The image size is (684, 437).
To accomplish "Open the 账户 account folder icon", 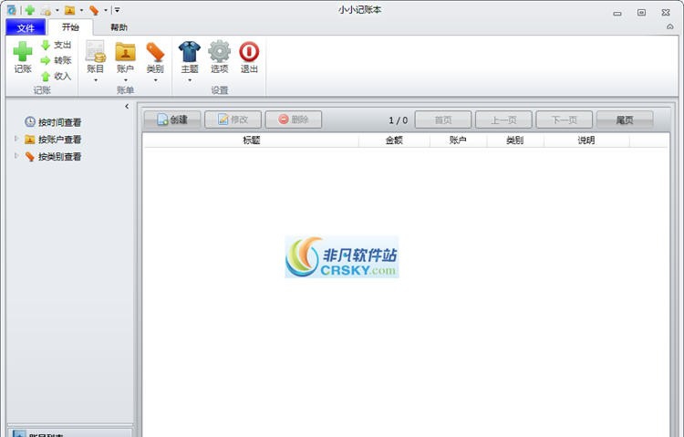I will tap(125, 53).
